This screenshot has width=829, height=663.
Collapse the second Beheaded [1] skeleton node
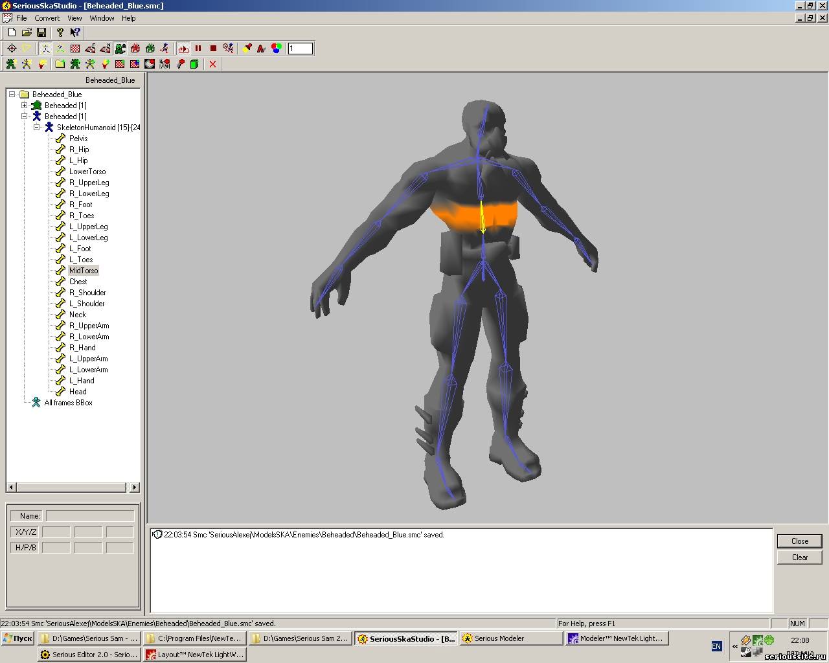[x=24, y=117]
